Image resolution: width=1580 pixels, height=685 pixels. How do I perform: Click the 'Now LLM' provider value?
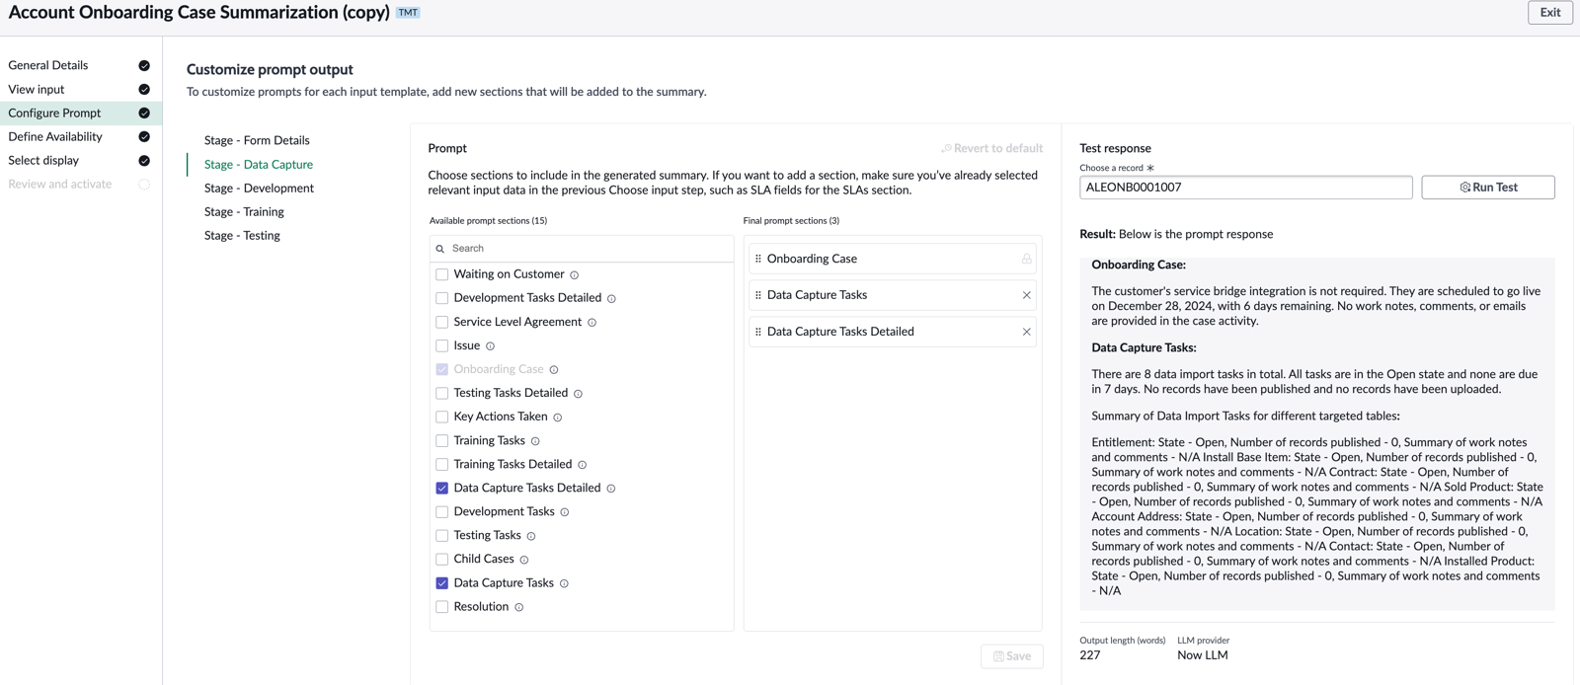1203,654
